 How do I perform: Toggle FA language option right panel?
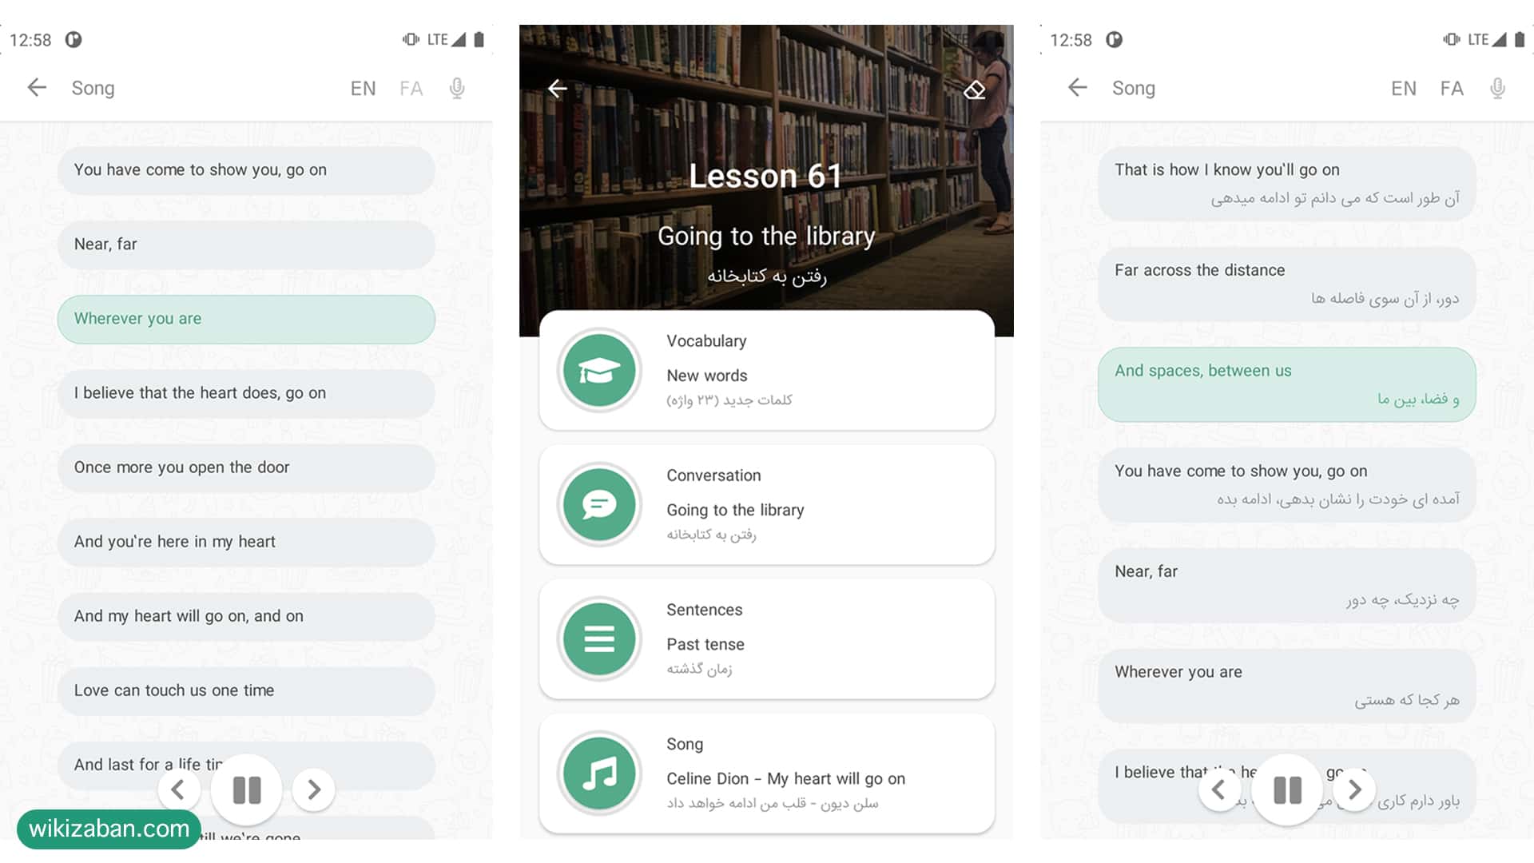point(1453,89)
